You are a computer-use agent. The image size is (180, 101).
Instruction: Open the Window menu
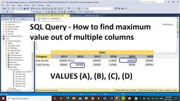(41, 5)
